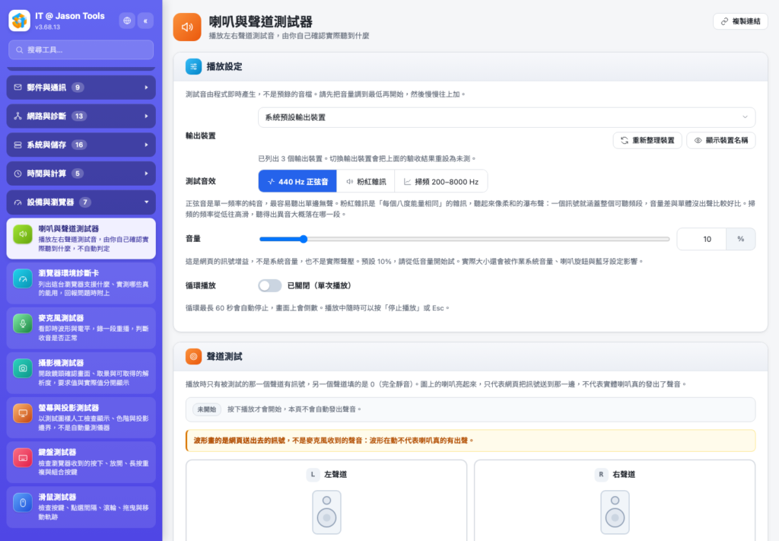Click the keyboard icon of 鍵盤測試器
The height and width of the screenshot is (541, 779).
[23, 457]
